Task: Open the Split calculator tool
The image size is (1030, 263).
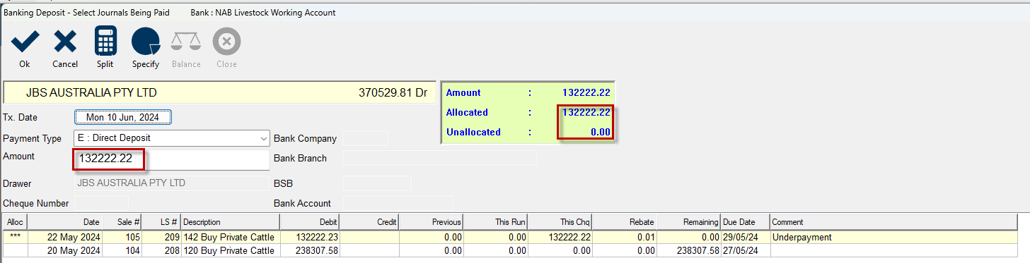Action: (105, 42)
